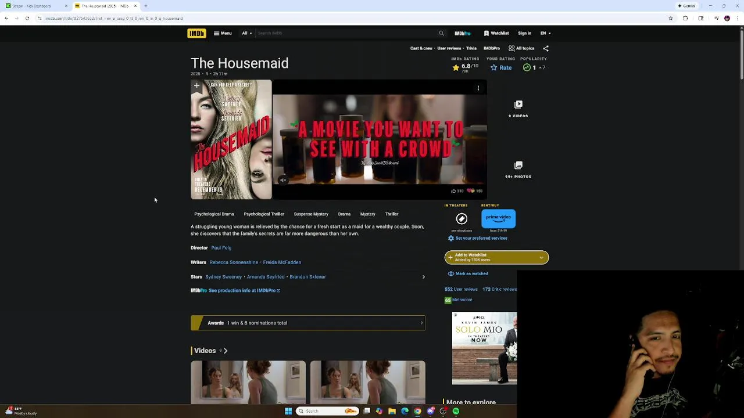
Task: Add poster to watchlist with plus ribbon
Action: click(196, 86)
